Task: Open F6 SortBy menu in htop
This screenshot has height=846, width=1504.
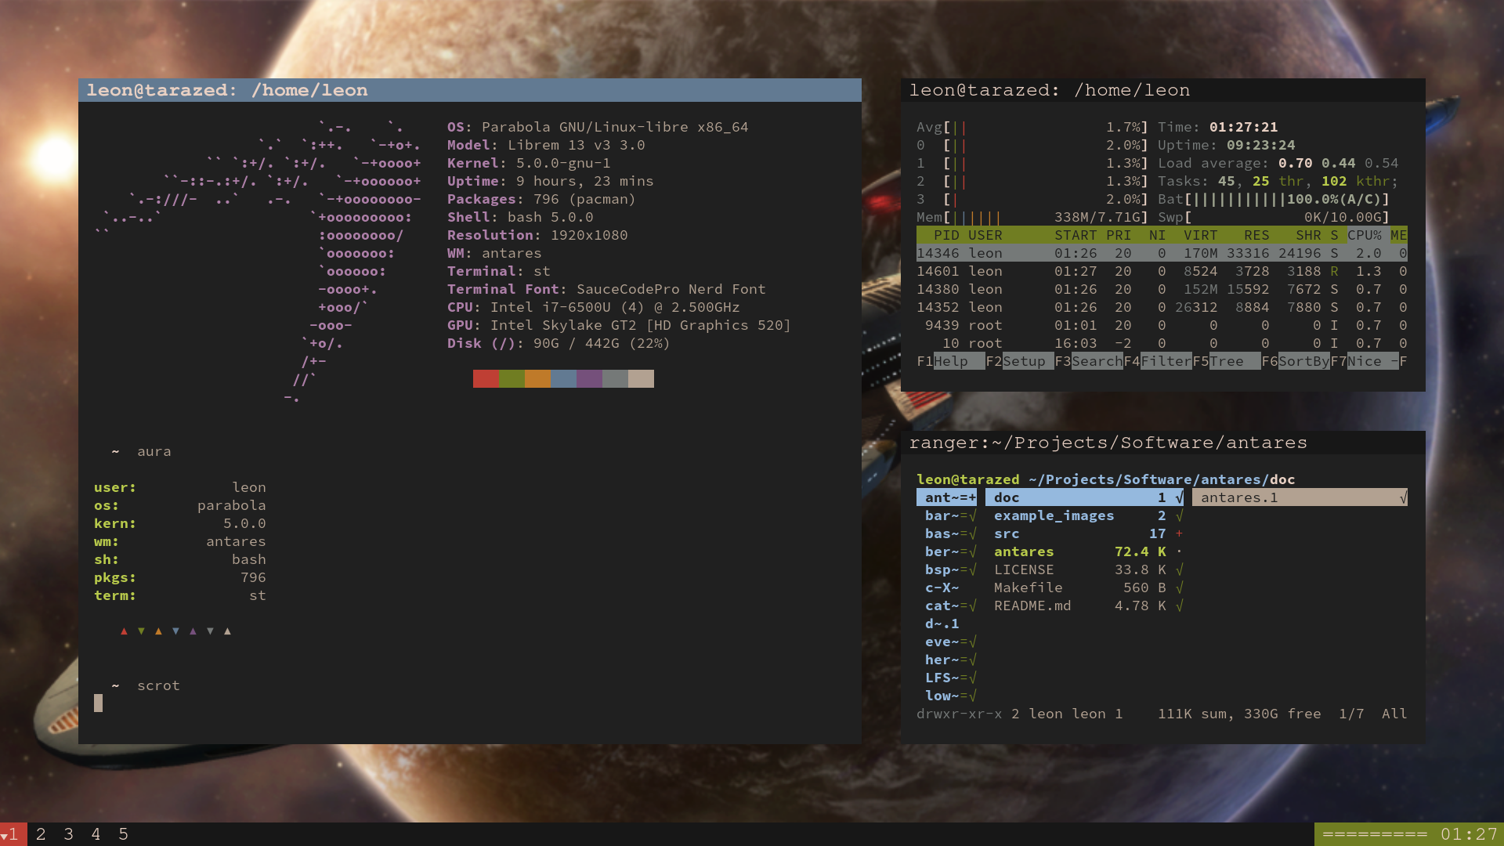Action: pyautogui.click(x=1303, y=361)
